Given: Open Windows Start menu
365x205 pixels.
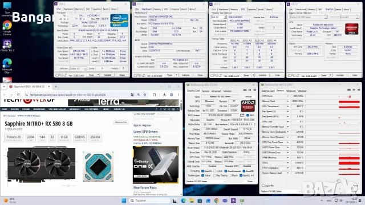Looking at the screenshot, I should click(x=124, y=200).
